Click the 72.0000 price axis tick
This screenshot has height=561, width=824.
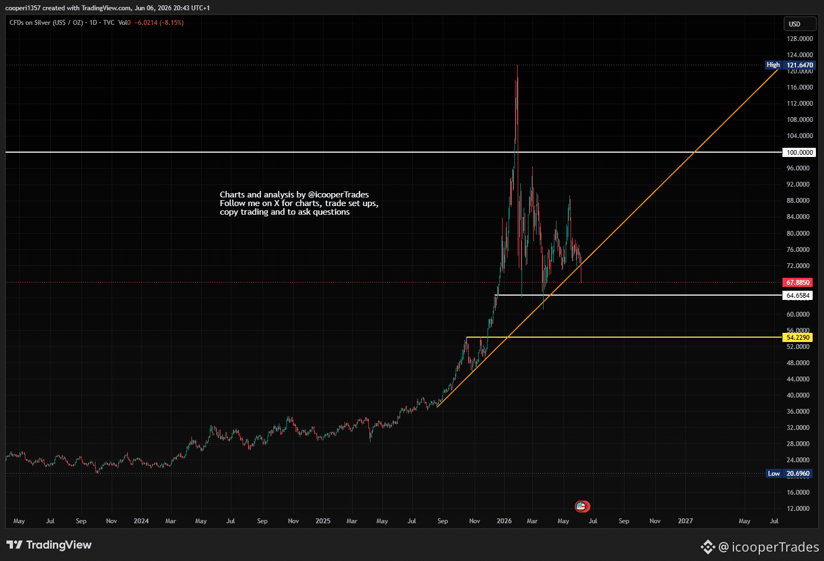(x=798, y=266)
